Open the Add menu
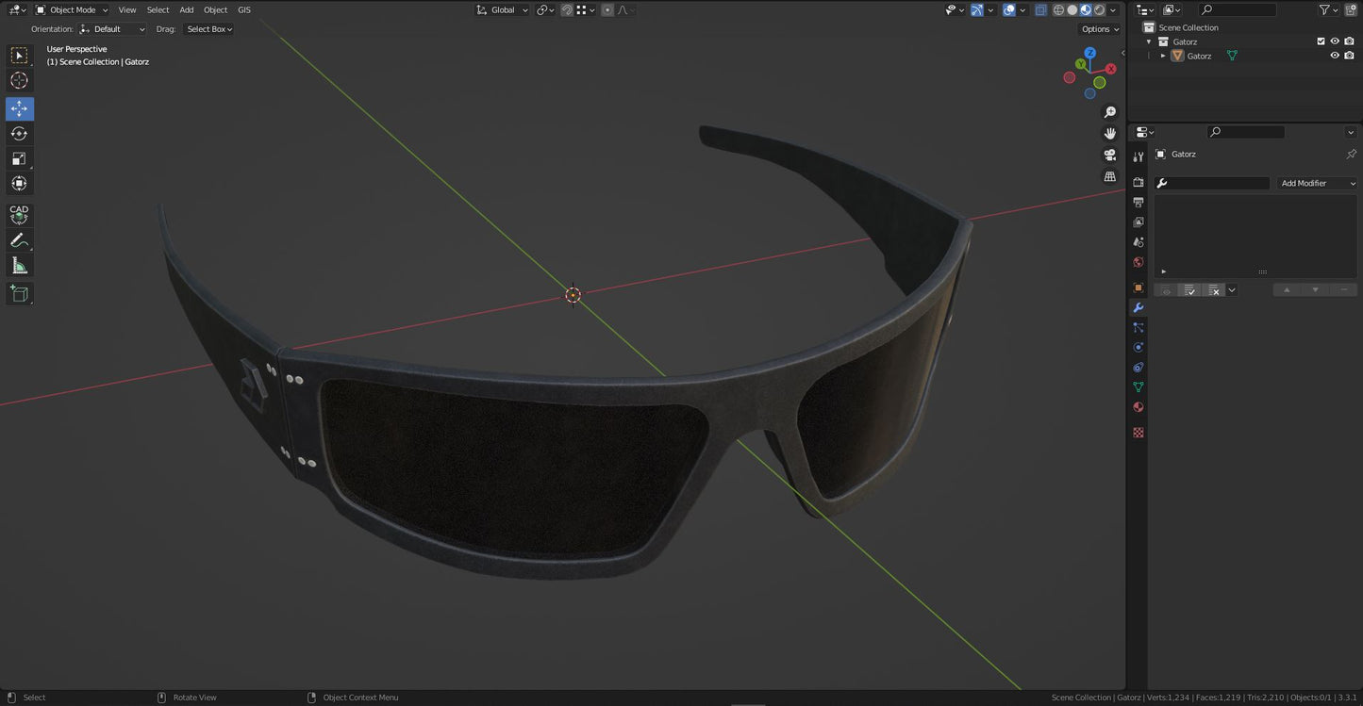1363x706 pixels. pyautogui.click(x=187, y=10)
